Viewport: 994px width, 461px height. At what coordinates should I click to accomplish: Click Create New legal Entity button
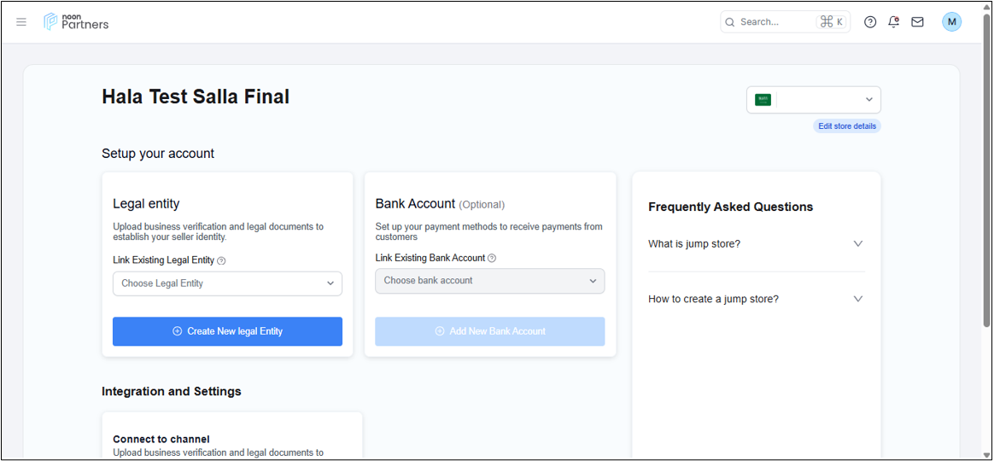(228, 331)
